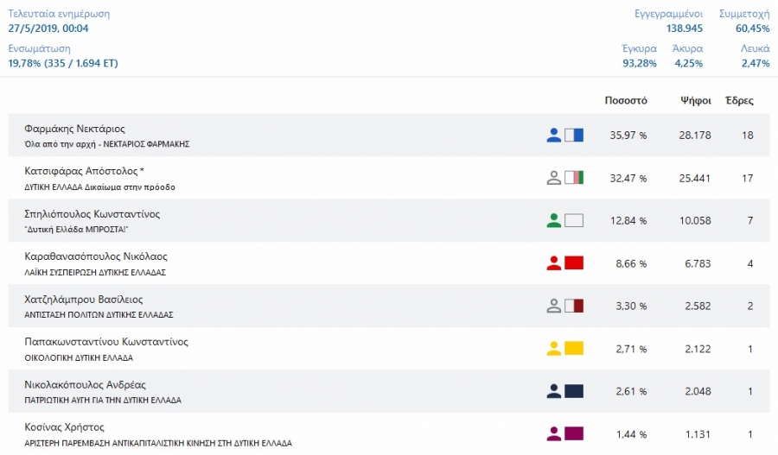Click the navy person icon for Νικολακόπουλος Ανδρέας
Viewport: 778px width, 455px height.
point(554,391)
